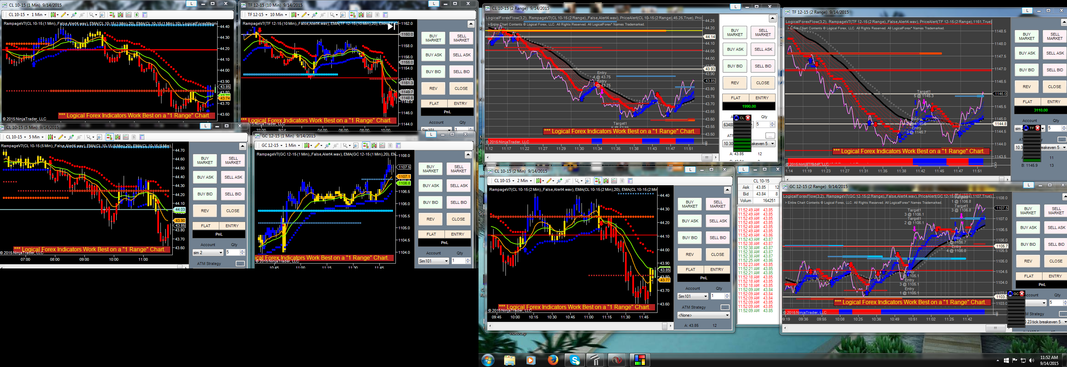Click BUY ASK in GC 1 Min window

click(431, 186)
